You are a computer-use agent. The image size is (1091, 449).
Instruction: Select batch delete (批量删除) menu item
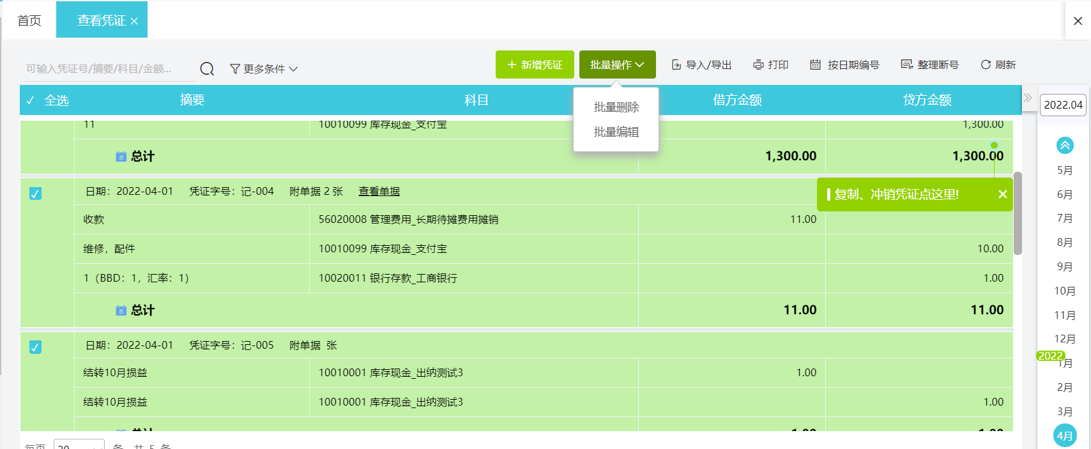pos(616,107)
